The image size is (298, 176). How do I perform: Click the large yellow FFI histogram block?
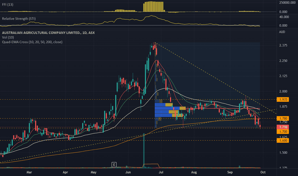coord(153,7)
